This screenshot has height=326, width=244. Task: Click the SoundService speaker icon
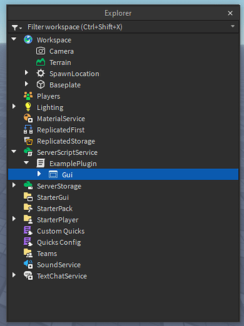coord(28,265)
